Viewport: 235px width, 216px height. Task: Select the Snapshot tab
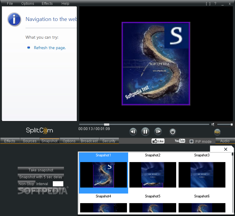(50, 141)
